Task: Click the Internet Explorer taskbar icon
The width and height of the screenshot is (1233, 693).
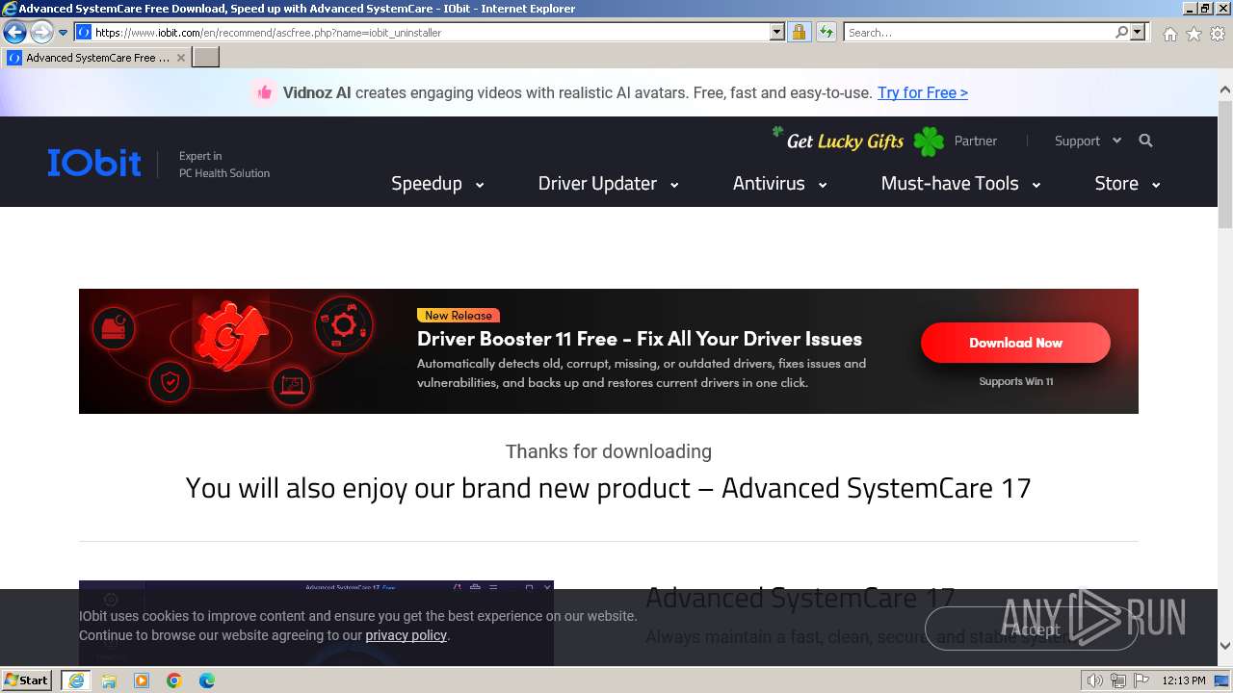Action: pos(76,680)
